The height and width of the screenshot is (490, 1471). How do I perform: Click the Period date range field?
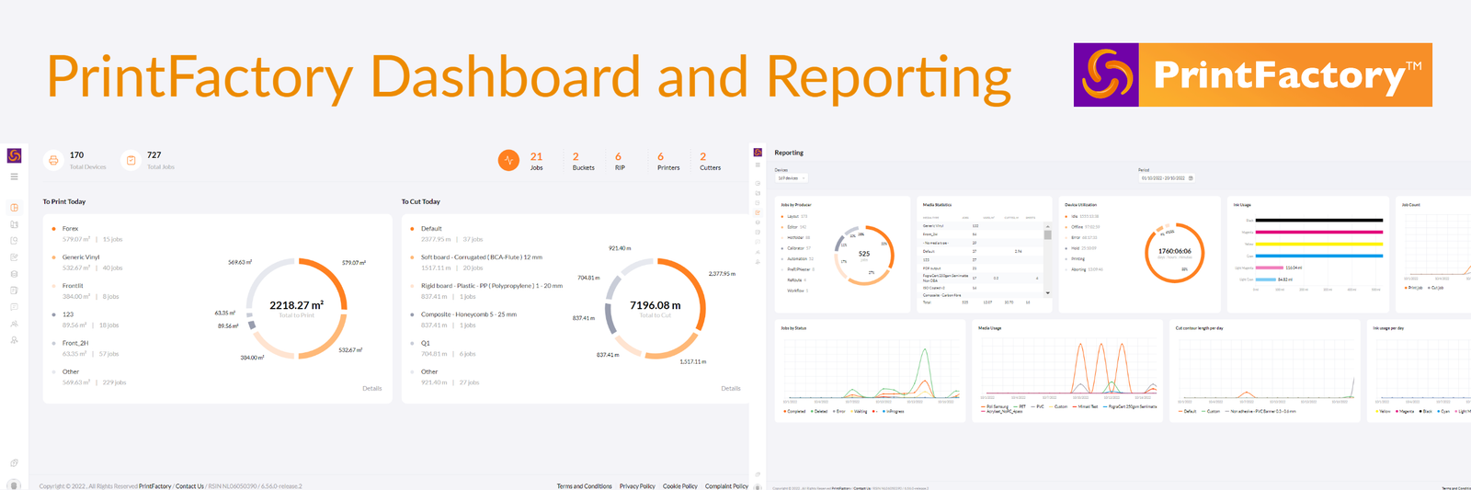(x=1167, y=178)
